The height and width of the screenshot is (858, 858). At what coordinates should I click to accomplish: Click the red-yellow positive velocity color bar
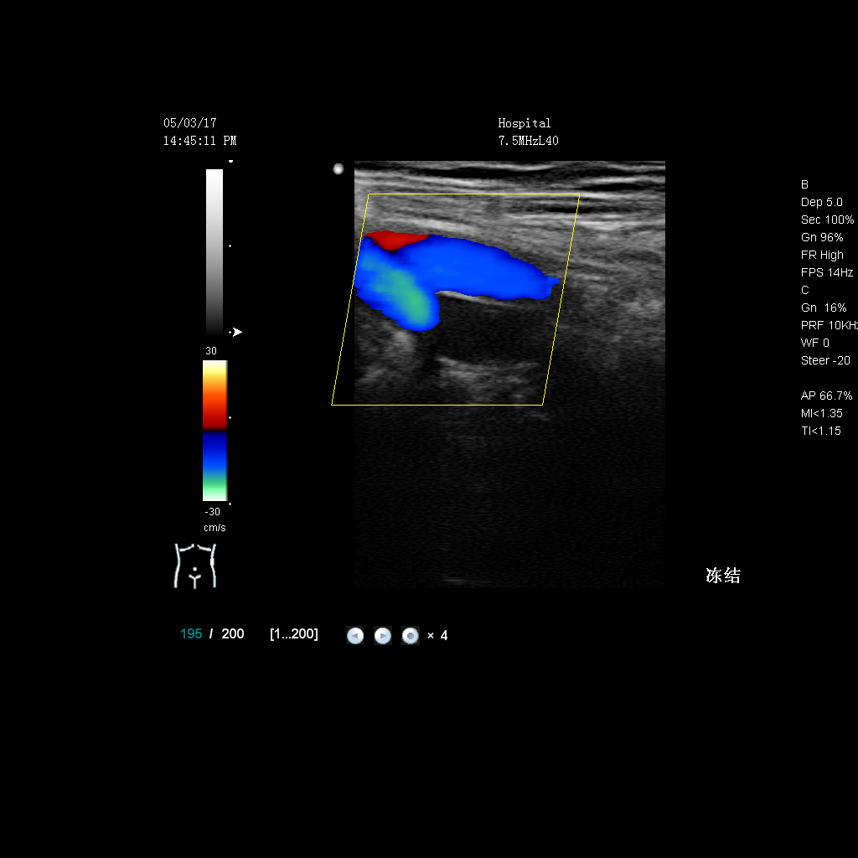pos(214,395)
